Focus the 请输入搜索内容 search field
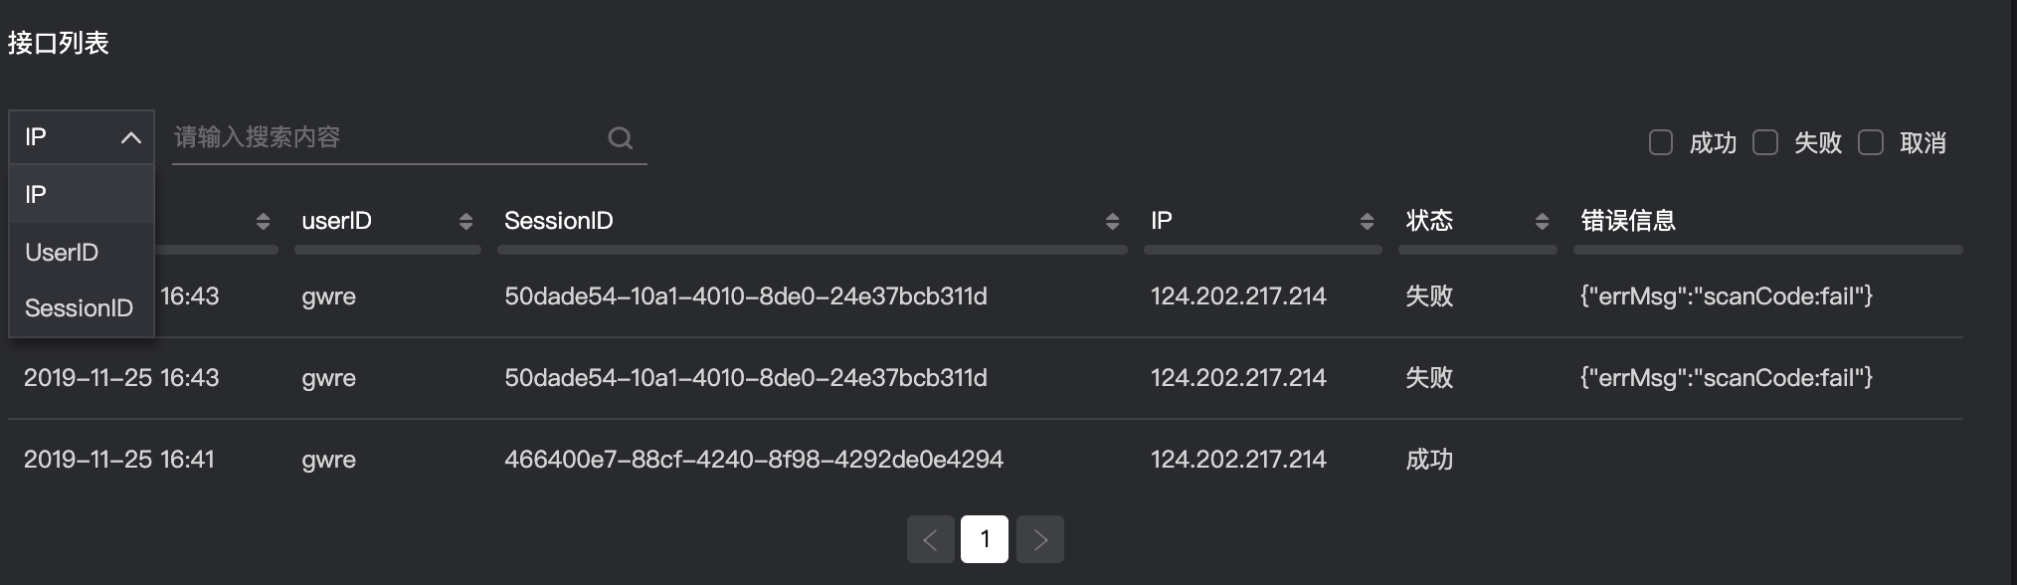 pyautogui.click(x=388, y=137)
